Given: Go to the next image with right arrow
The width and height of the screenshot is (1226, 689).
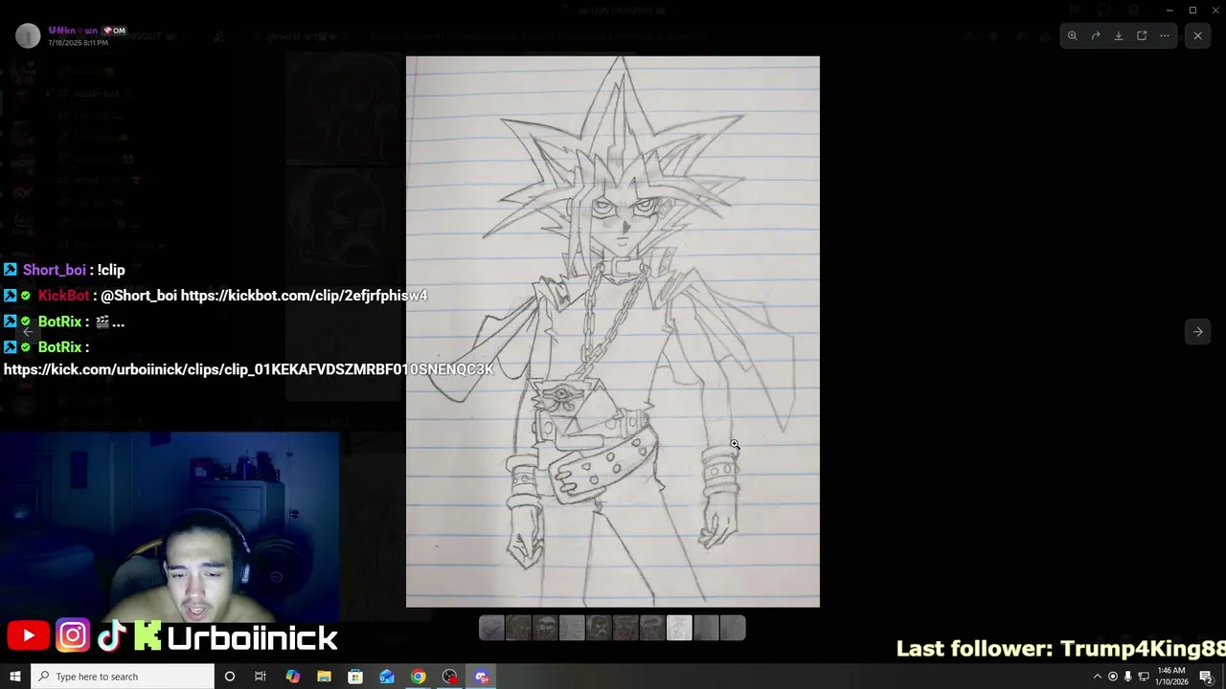Looking at the screenshot, I should (1197, 331).
